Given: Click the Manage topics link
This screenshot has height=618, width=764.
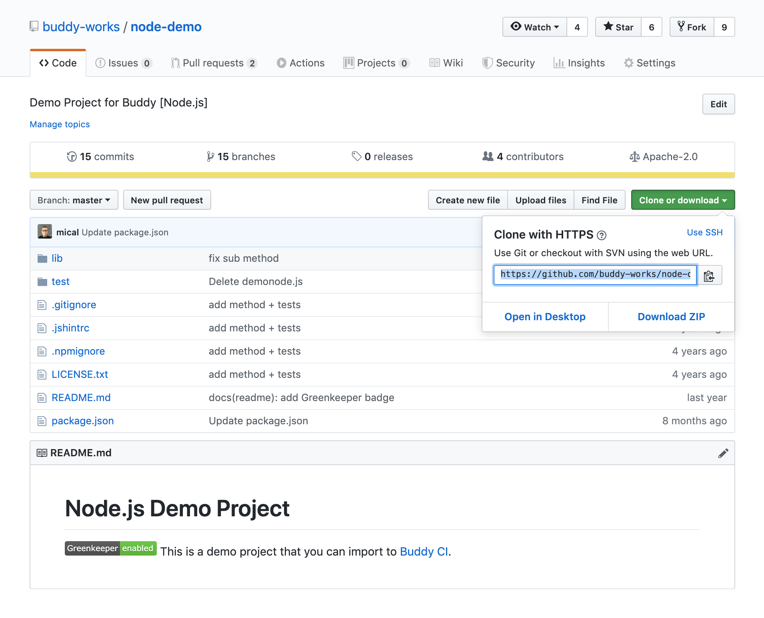Looking at the screenshot, I should point(60,124).
